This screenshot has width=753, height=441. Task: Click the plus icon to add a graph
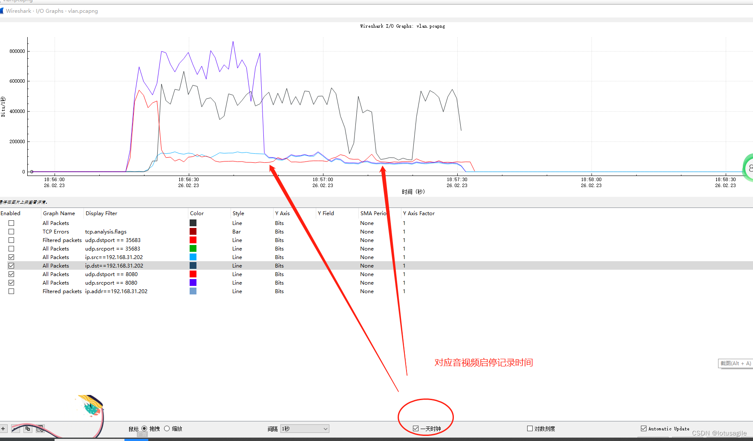click(3, 429)
